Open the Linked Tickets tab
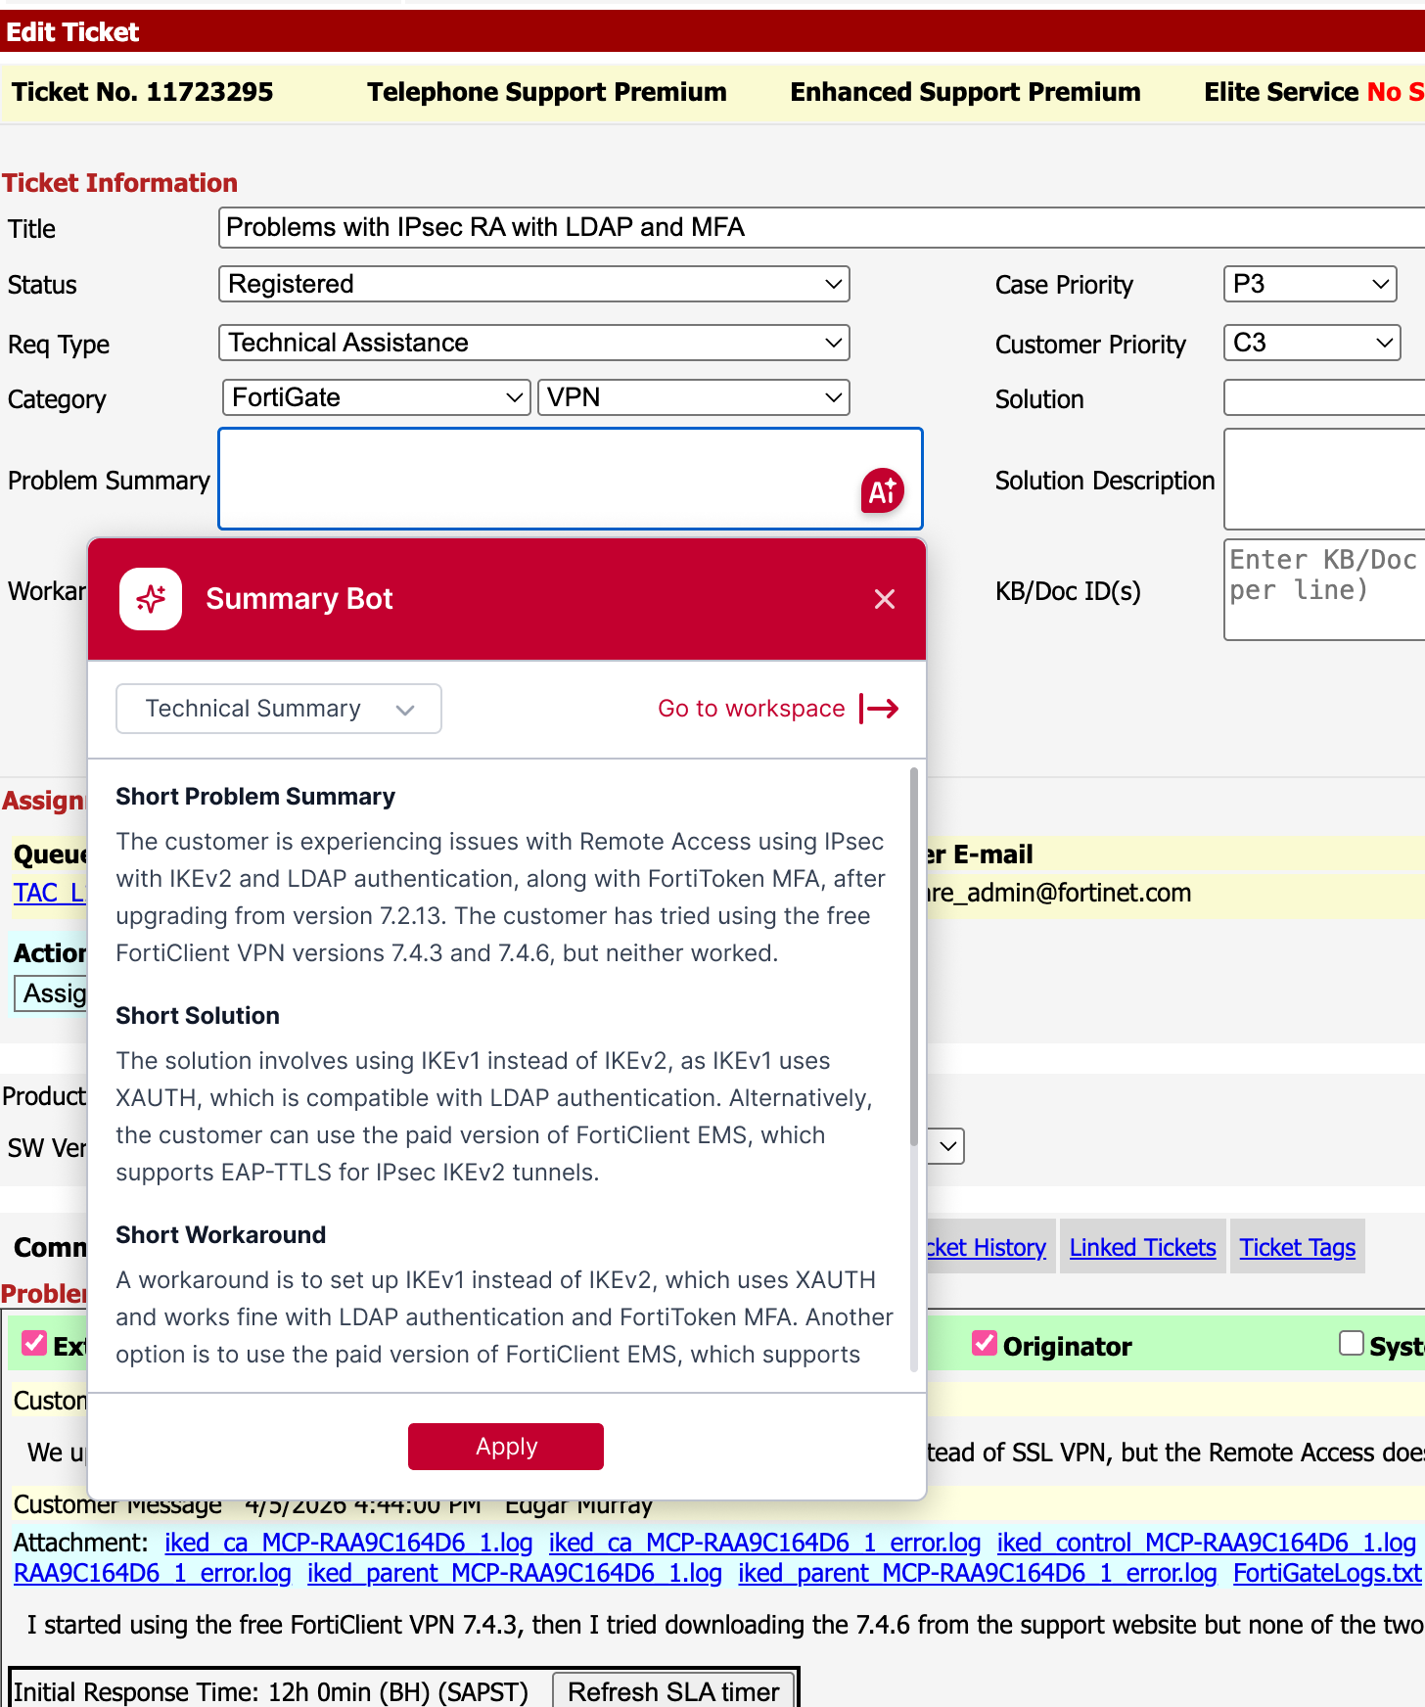This screenshot has width=1425, height=1707. click(1142, 1247)
